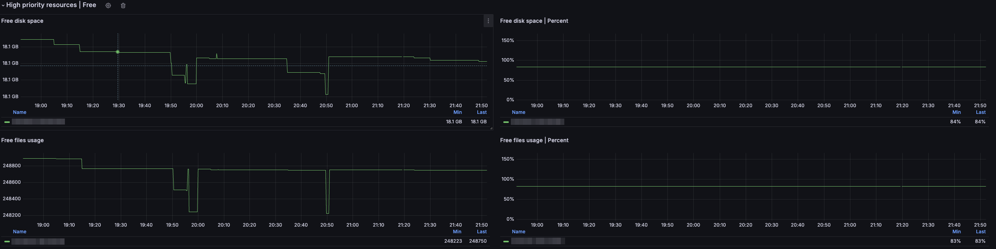Grab the Free disk space panel resize handle
This screenshot has width=996, height=249.
[x=491, y=128]
